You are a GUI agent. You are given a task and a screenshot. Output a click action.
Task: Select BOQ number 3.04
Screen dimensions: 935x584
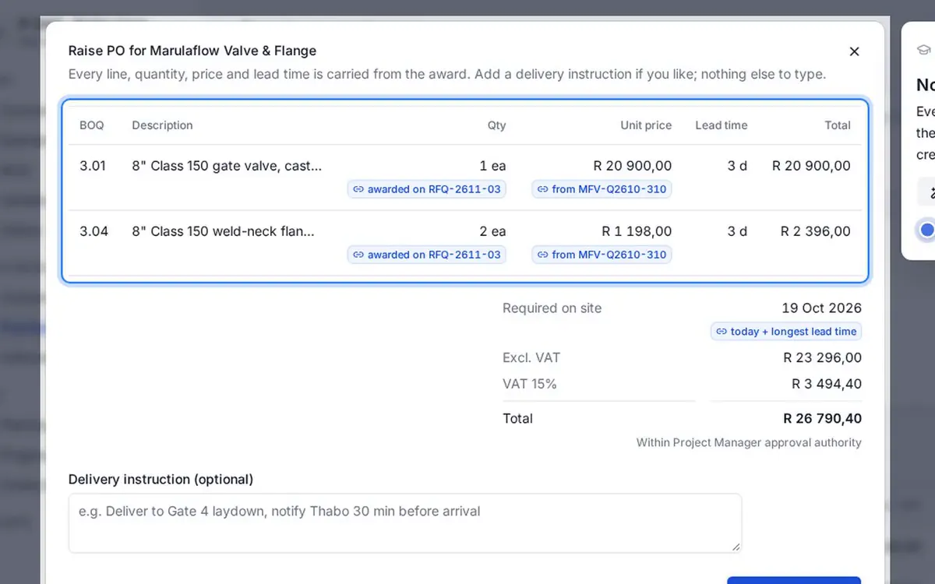tap(93, 231)
